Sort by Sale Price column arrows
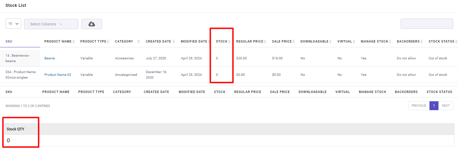This screenshot has width=458, height=151. (x=294, y=42)
